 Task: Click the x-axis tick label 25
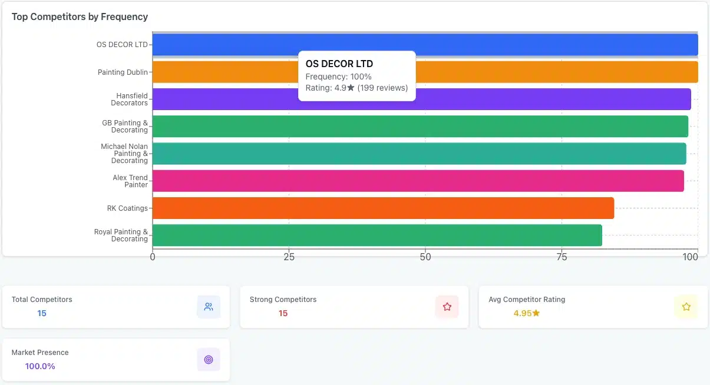289,257
